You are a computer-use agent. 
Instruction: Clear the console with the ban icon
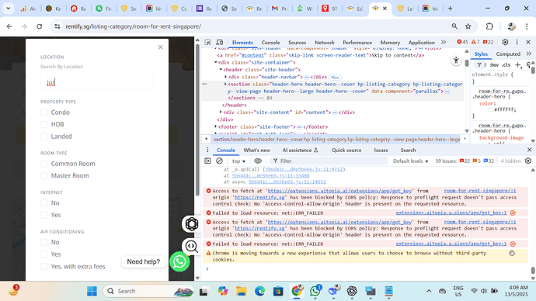[x=220, y=161]
